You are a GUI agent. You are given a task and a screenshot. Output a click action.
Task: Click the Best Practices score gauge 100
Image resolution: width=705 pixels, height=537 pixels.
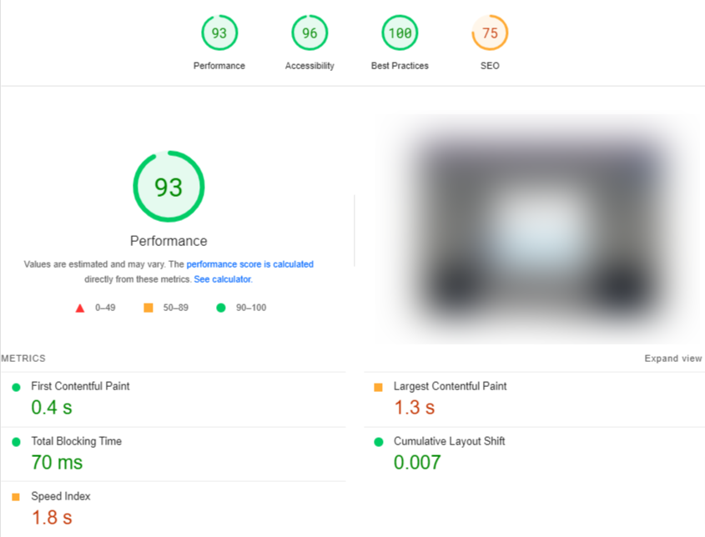(400, 33)
